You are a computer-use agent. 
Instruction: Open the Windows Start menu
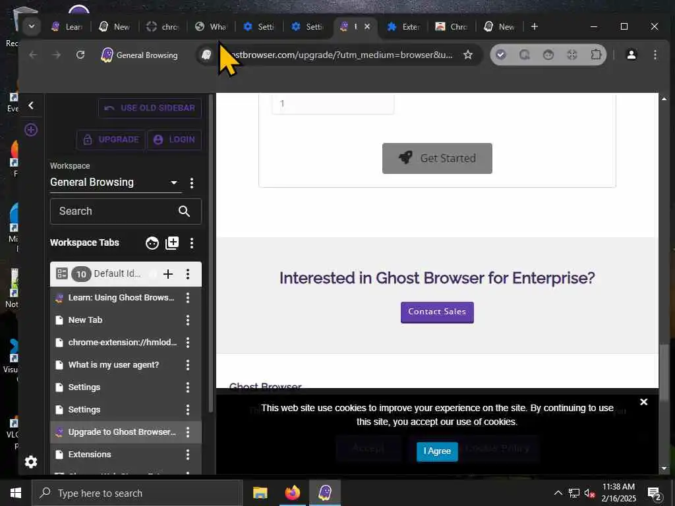16,493
